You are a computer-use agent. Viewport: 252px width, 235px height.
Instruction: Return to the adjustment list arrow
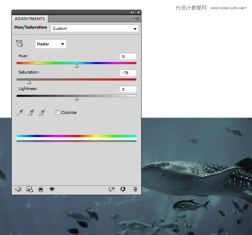coord(18,189)
